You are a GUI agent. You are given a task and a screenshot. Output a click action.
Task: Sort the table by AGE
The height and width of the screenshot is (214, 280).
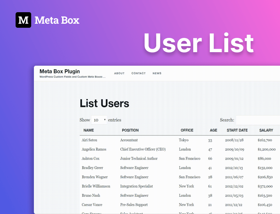click(213, 130)
